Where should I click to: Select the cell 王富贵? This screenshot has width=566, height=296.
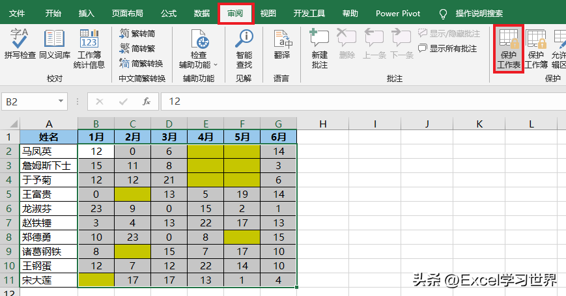49,195
